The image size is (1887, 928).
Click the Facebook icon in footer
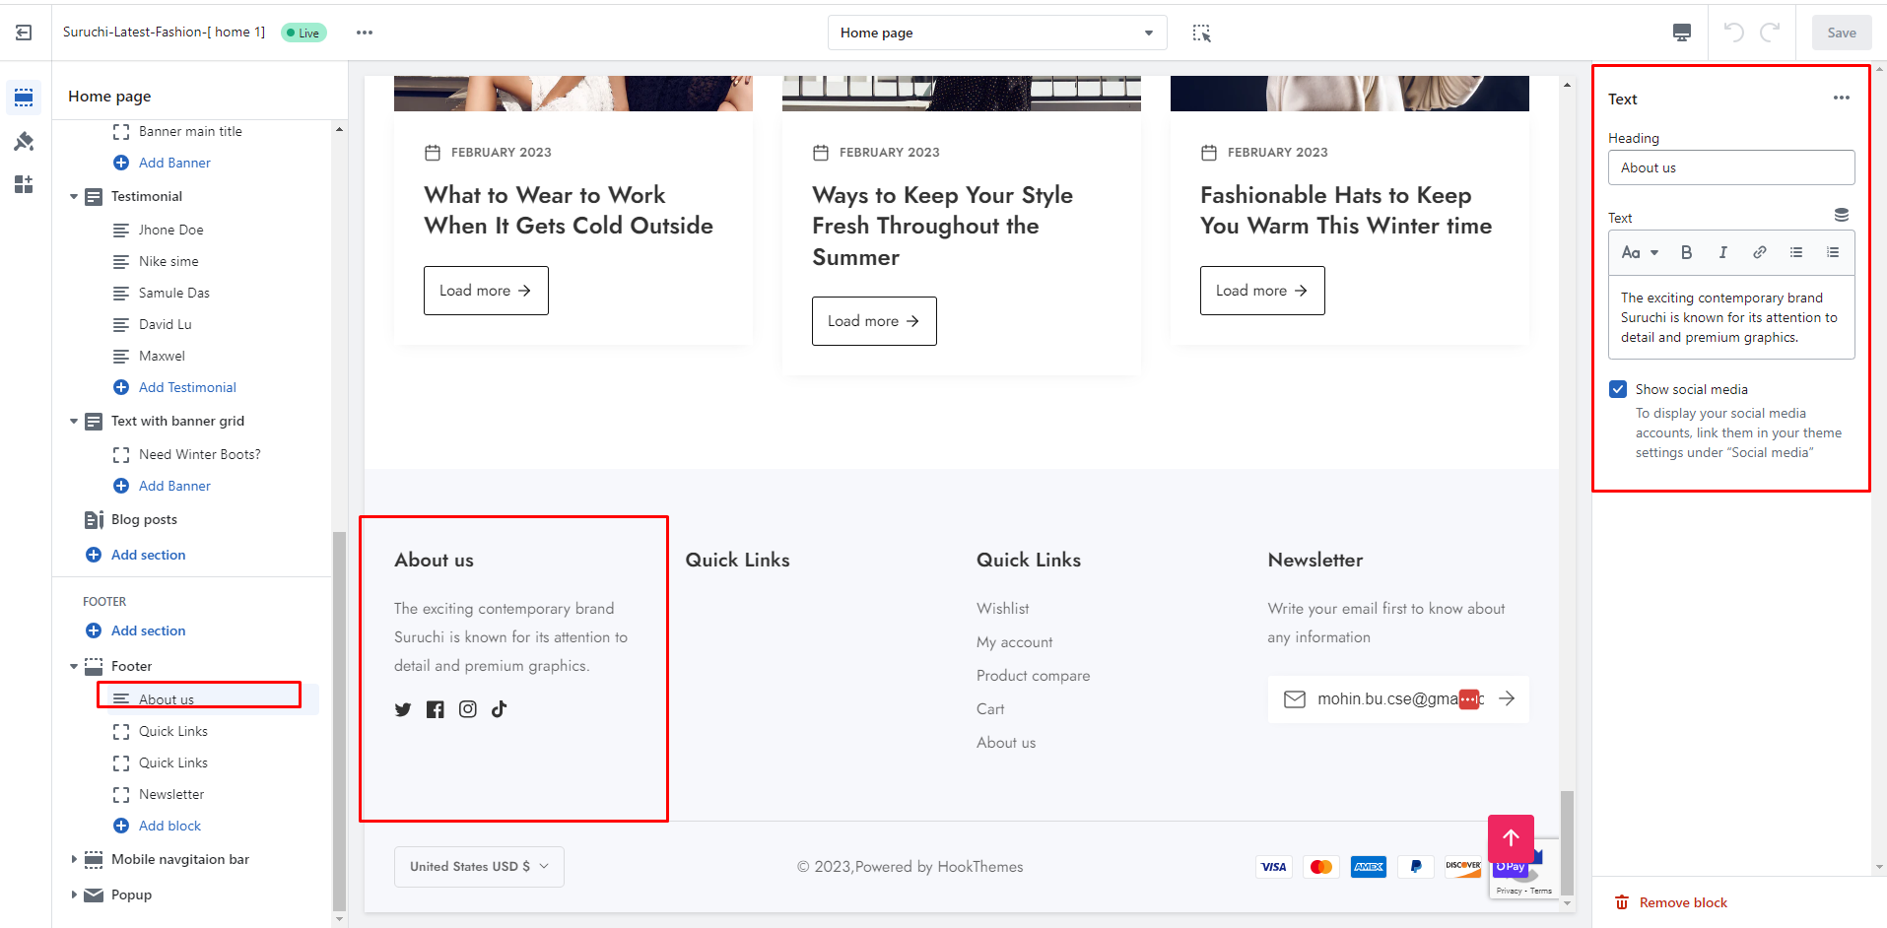point(435,709)
